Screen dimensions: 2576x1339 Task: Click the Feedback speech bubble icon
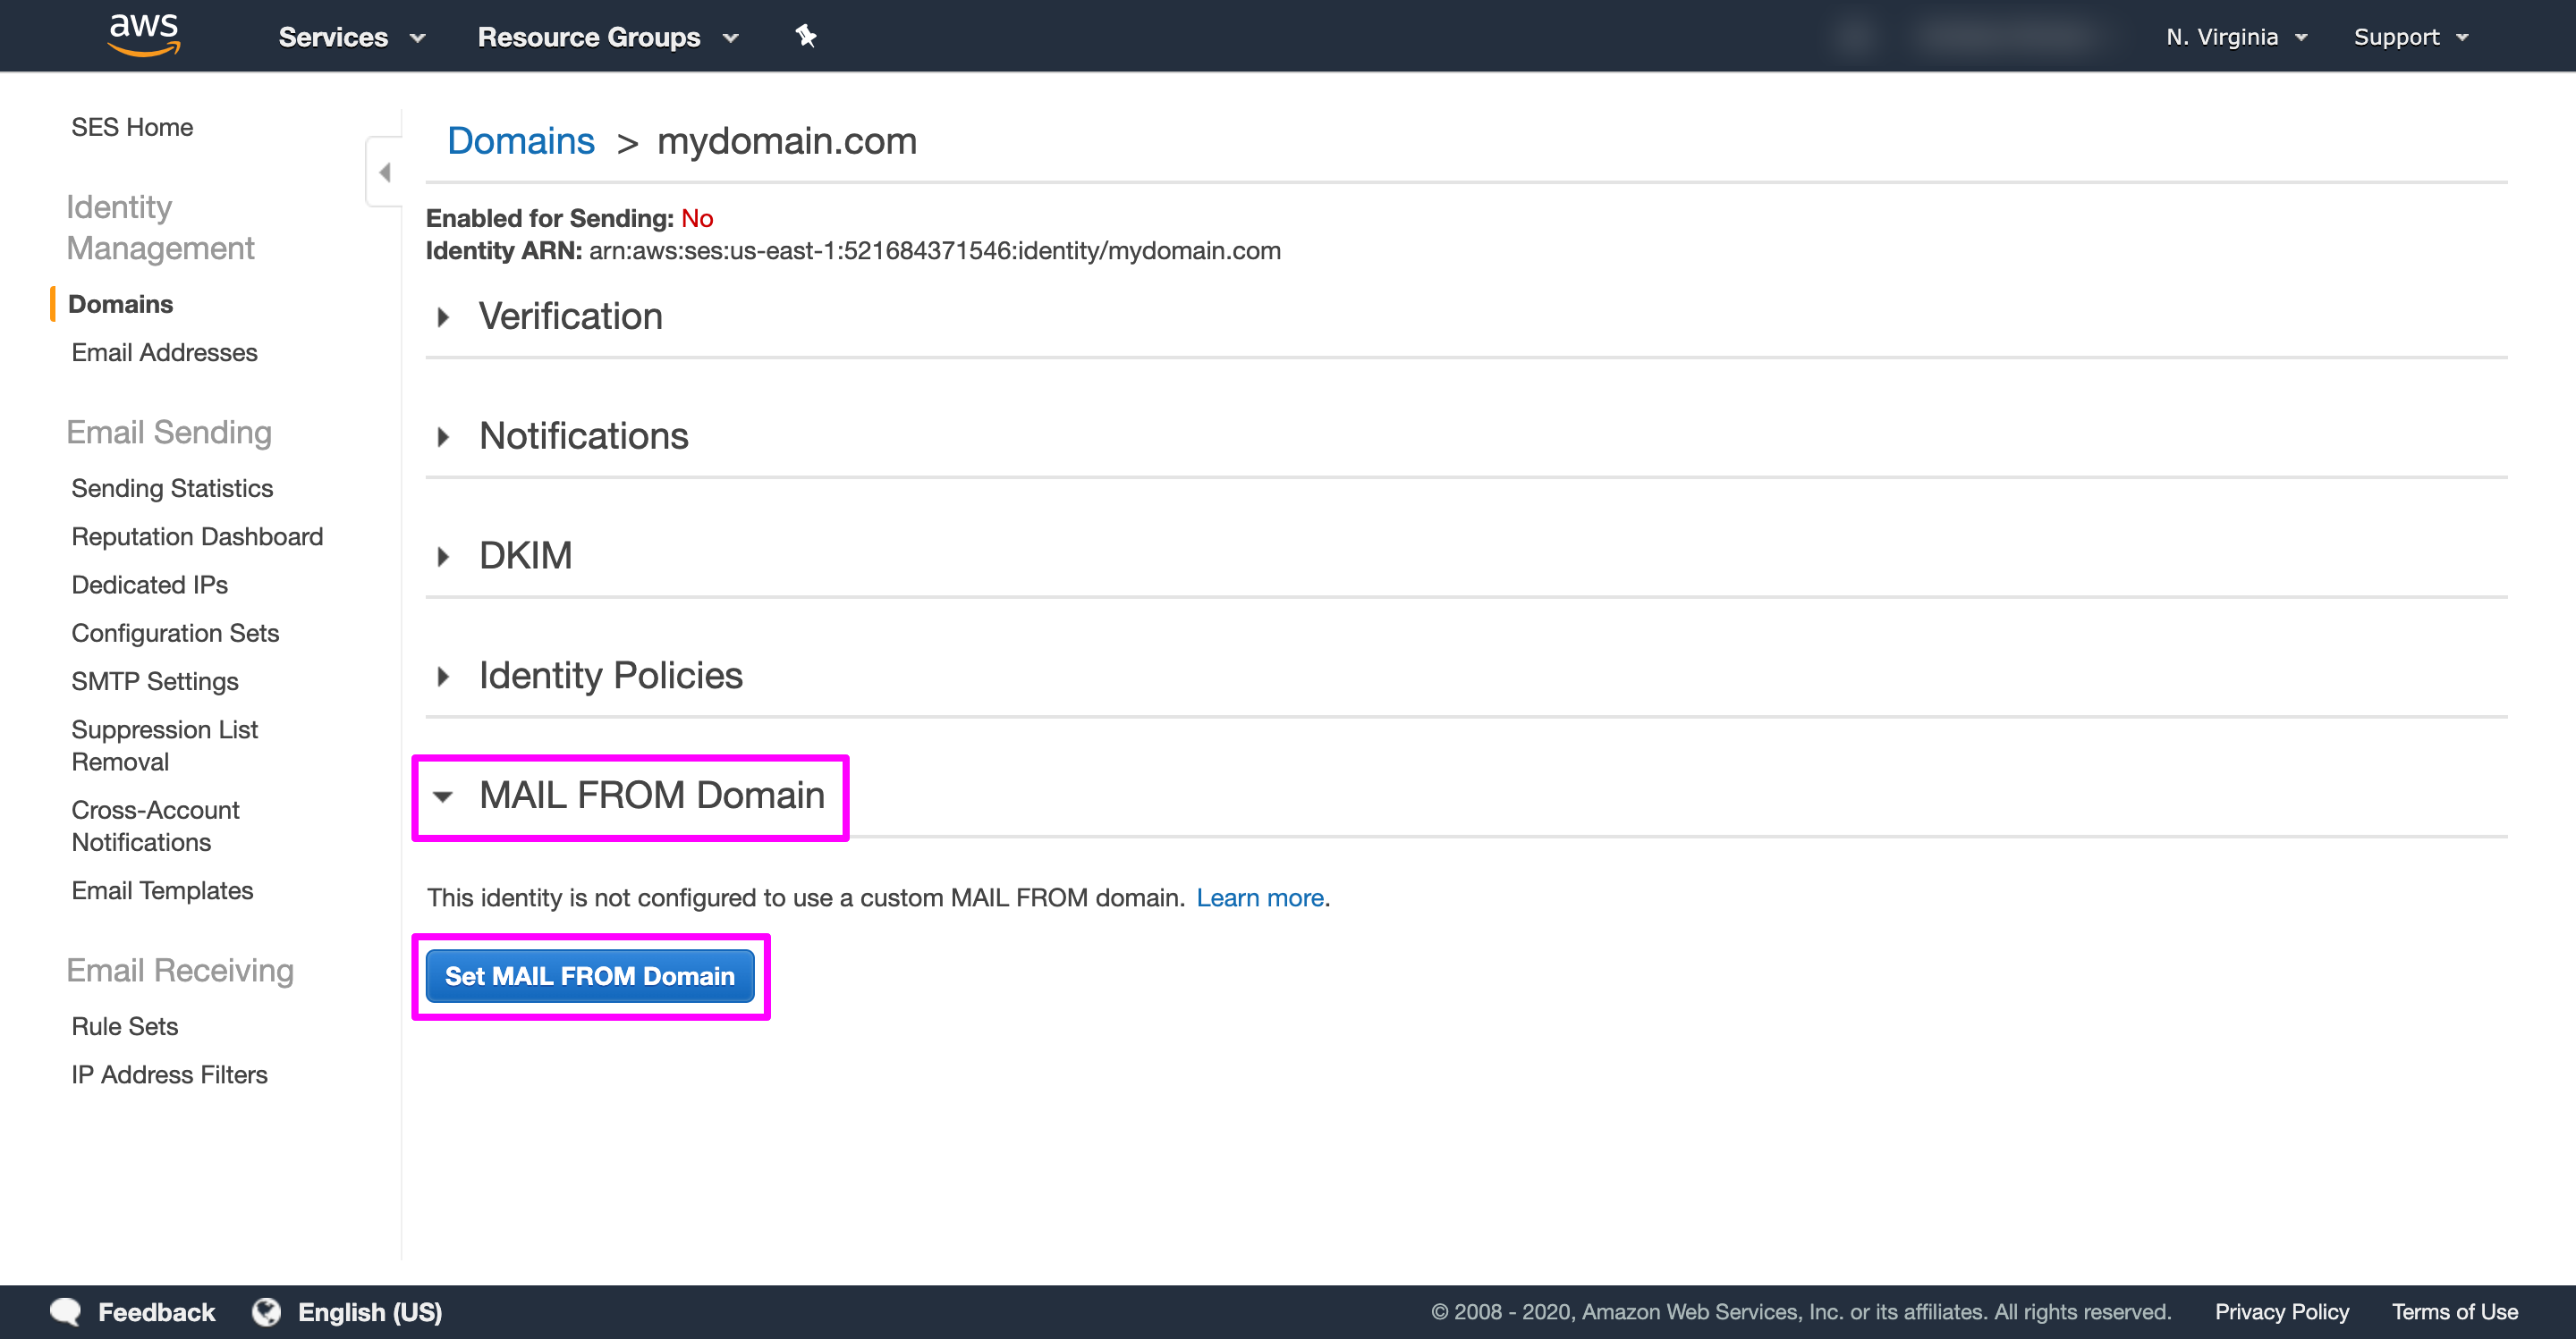67,1311
